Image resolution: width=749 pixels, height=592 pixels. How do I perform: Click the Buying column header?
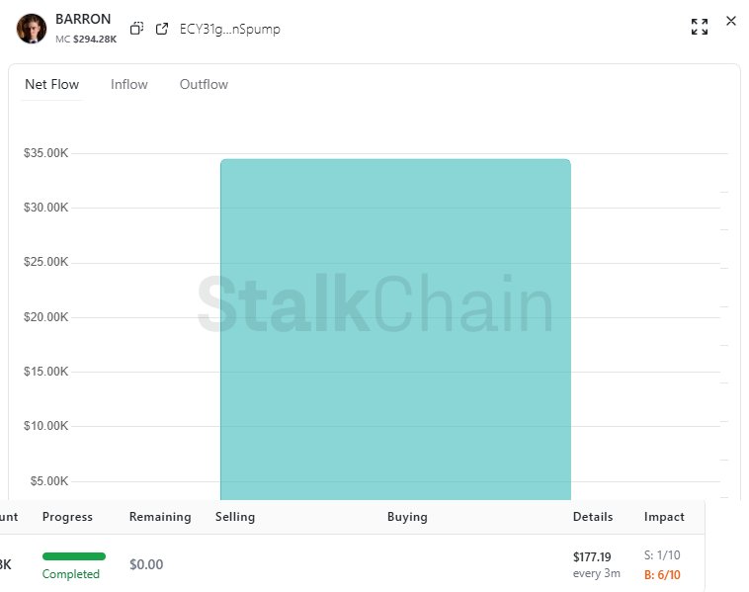pyautogui.click(x=407, y=517)
